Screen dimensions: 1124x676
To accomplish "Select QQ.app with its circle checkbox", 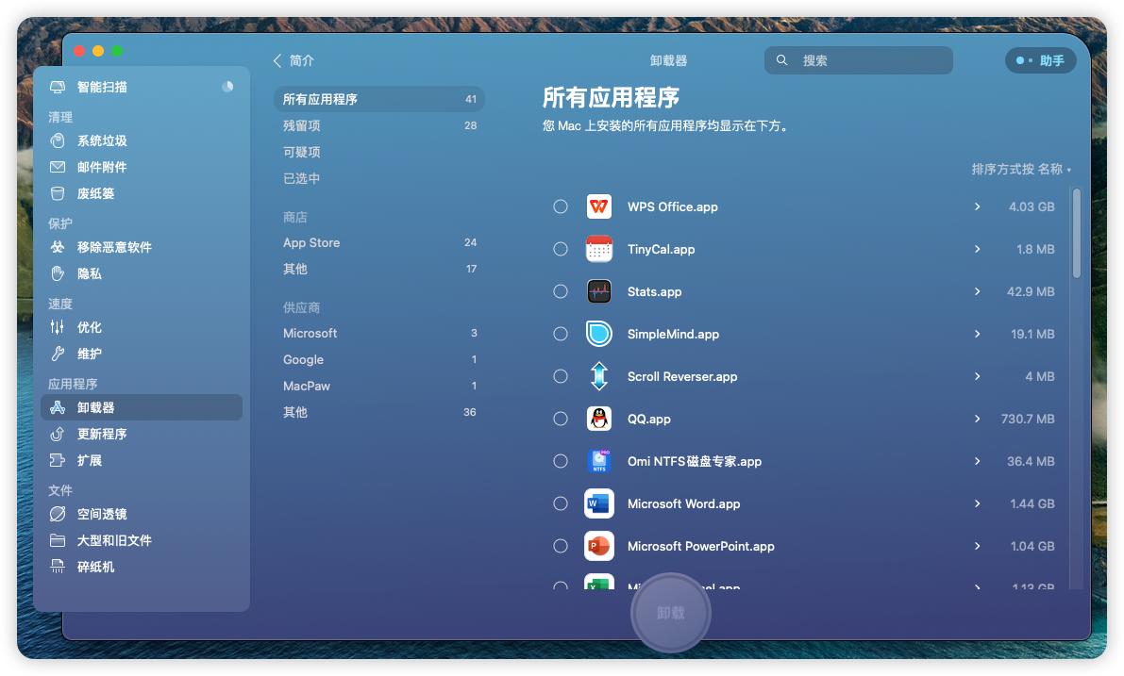I will (x=561, y=419).
